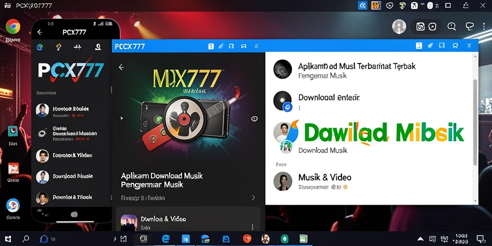The height and width of the screenshot is (246, 492).
Task: Click the rounded-square icon inside the dark pill
Action: [x=432, y=27]
